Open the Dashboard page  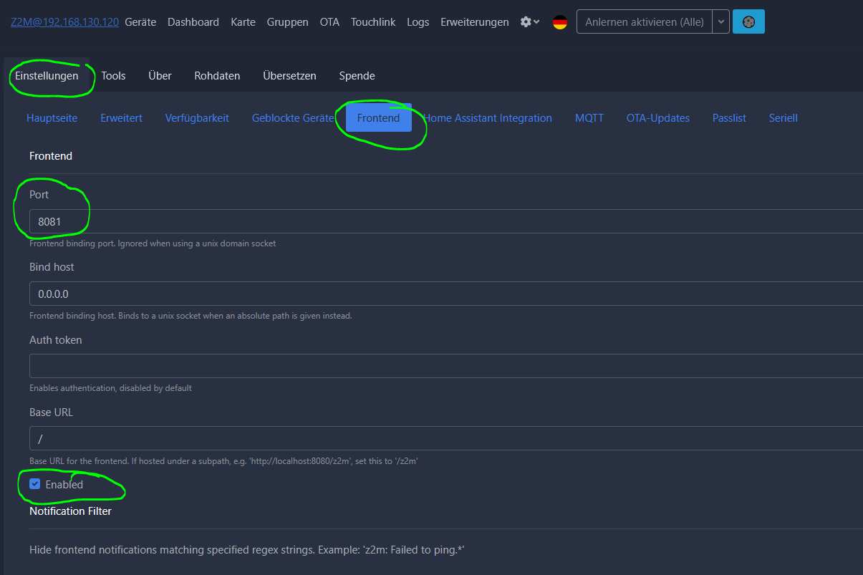coord(193,22)
